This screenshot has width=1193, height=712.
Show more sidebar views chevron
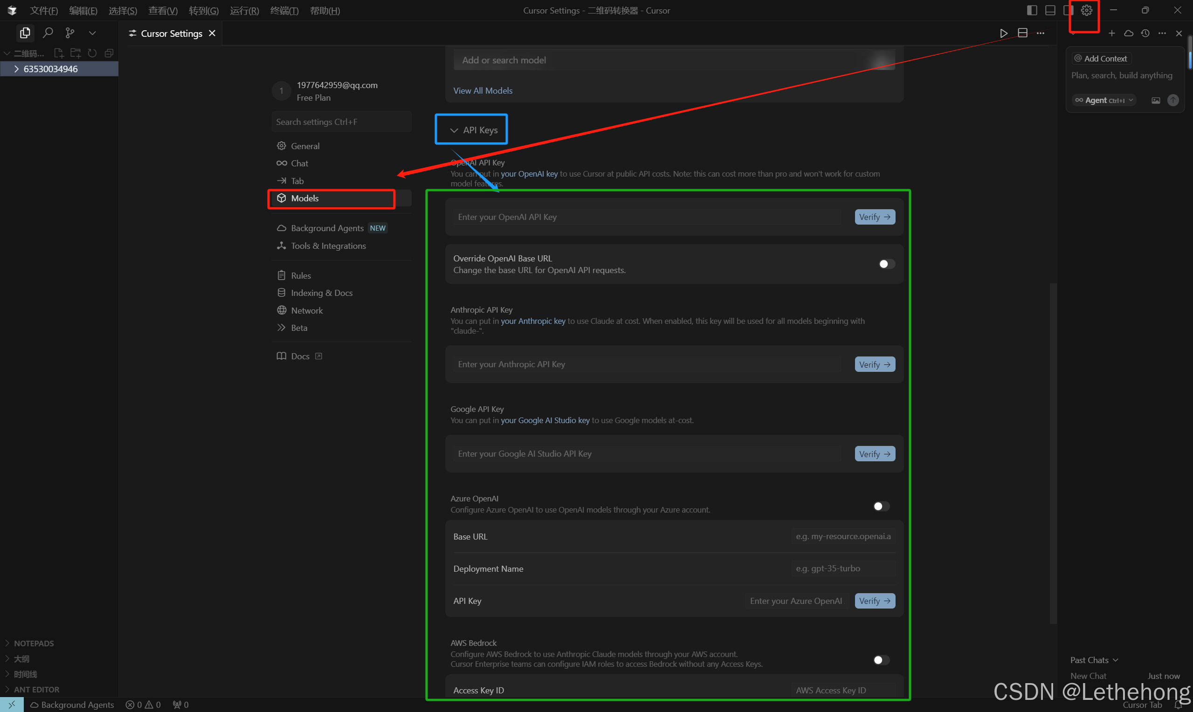tap(93, 33)
